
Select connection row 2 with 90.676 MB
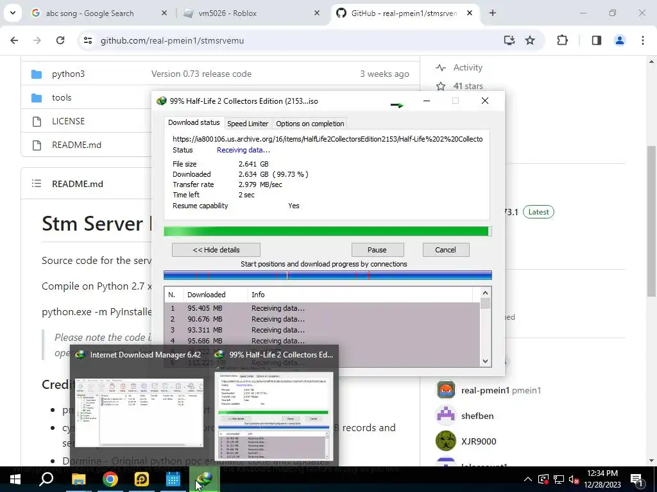322,319
